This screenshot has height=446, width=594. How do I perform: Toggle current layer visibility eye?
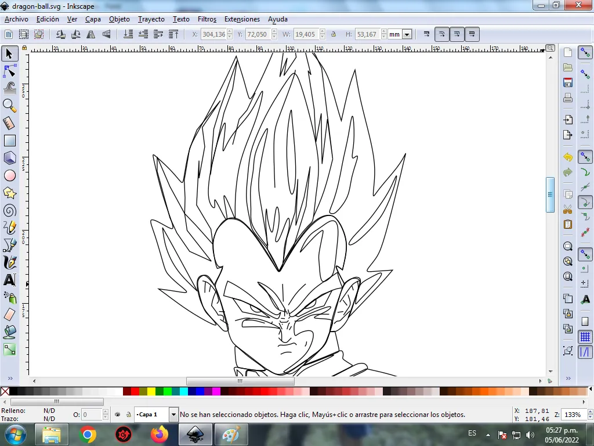(117, 415)
